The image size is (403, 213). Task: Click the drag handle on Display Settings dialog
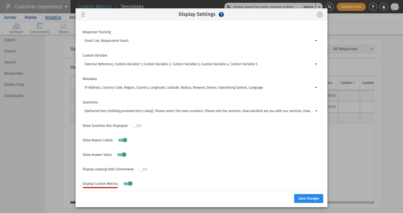coord(83,14)
